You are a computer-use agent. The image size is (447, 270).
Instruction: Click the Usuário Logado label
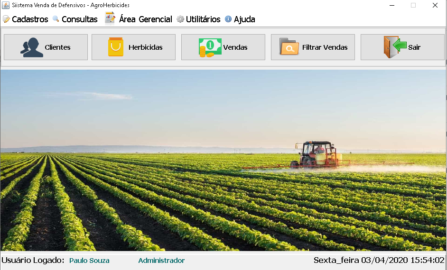[33, 260]
